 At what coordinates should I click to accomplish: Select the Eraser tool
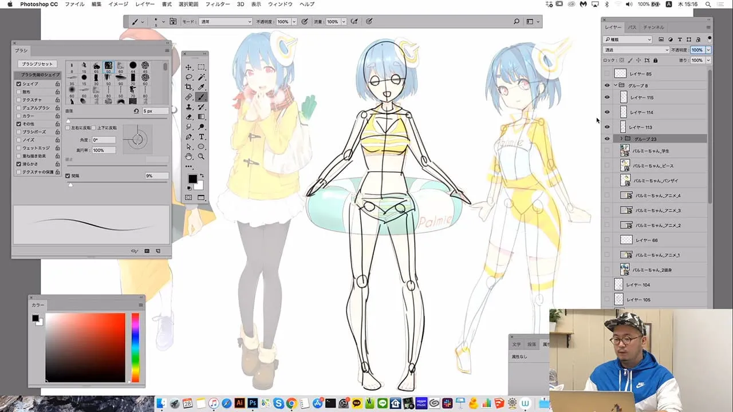pos(188,117)
